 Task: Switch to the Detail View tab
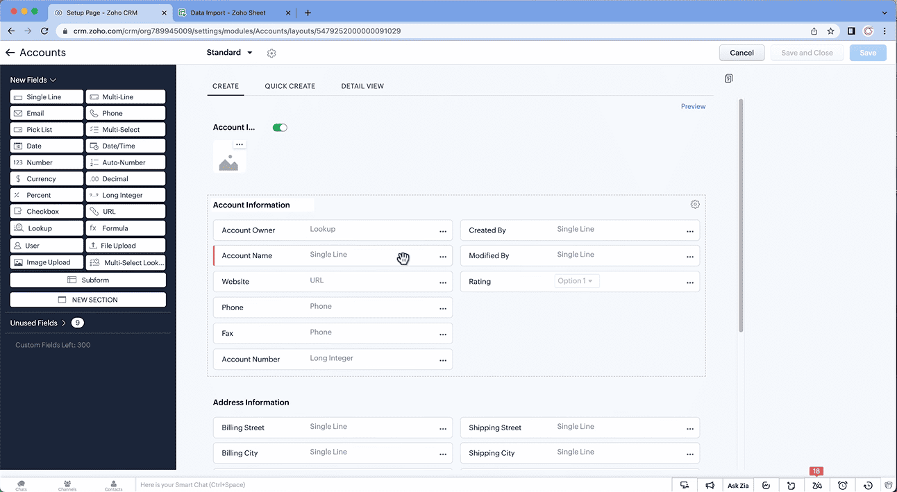(x=362, y=86)
